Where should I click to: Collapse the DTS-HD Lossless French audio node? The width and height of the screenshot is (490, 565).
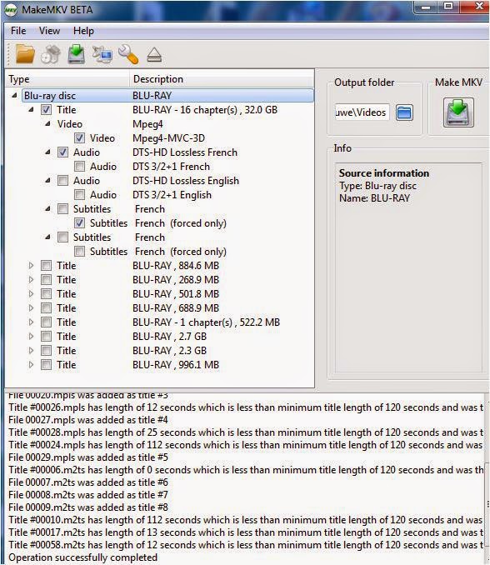pos(47,152)
